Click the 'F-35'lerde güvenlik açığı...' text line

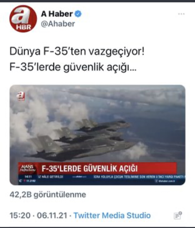coord(73,67)
